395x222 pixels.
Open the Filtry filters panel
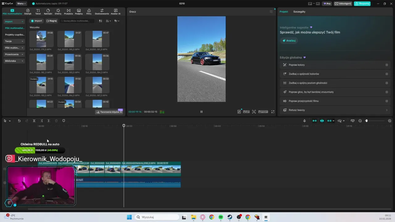click(89, 12)
